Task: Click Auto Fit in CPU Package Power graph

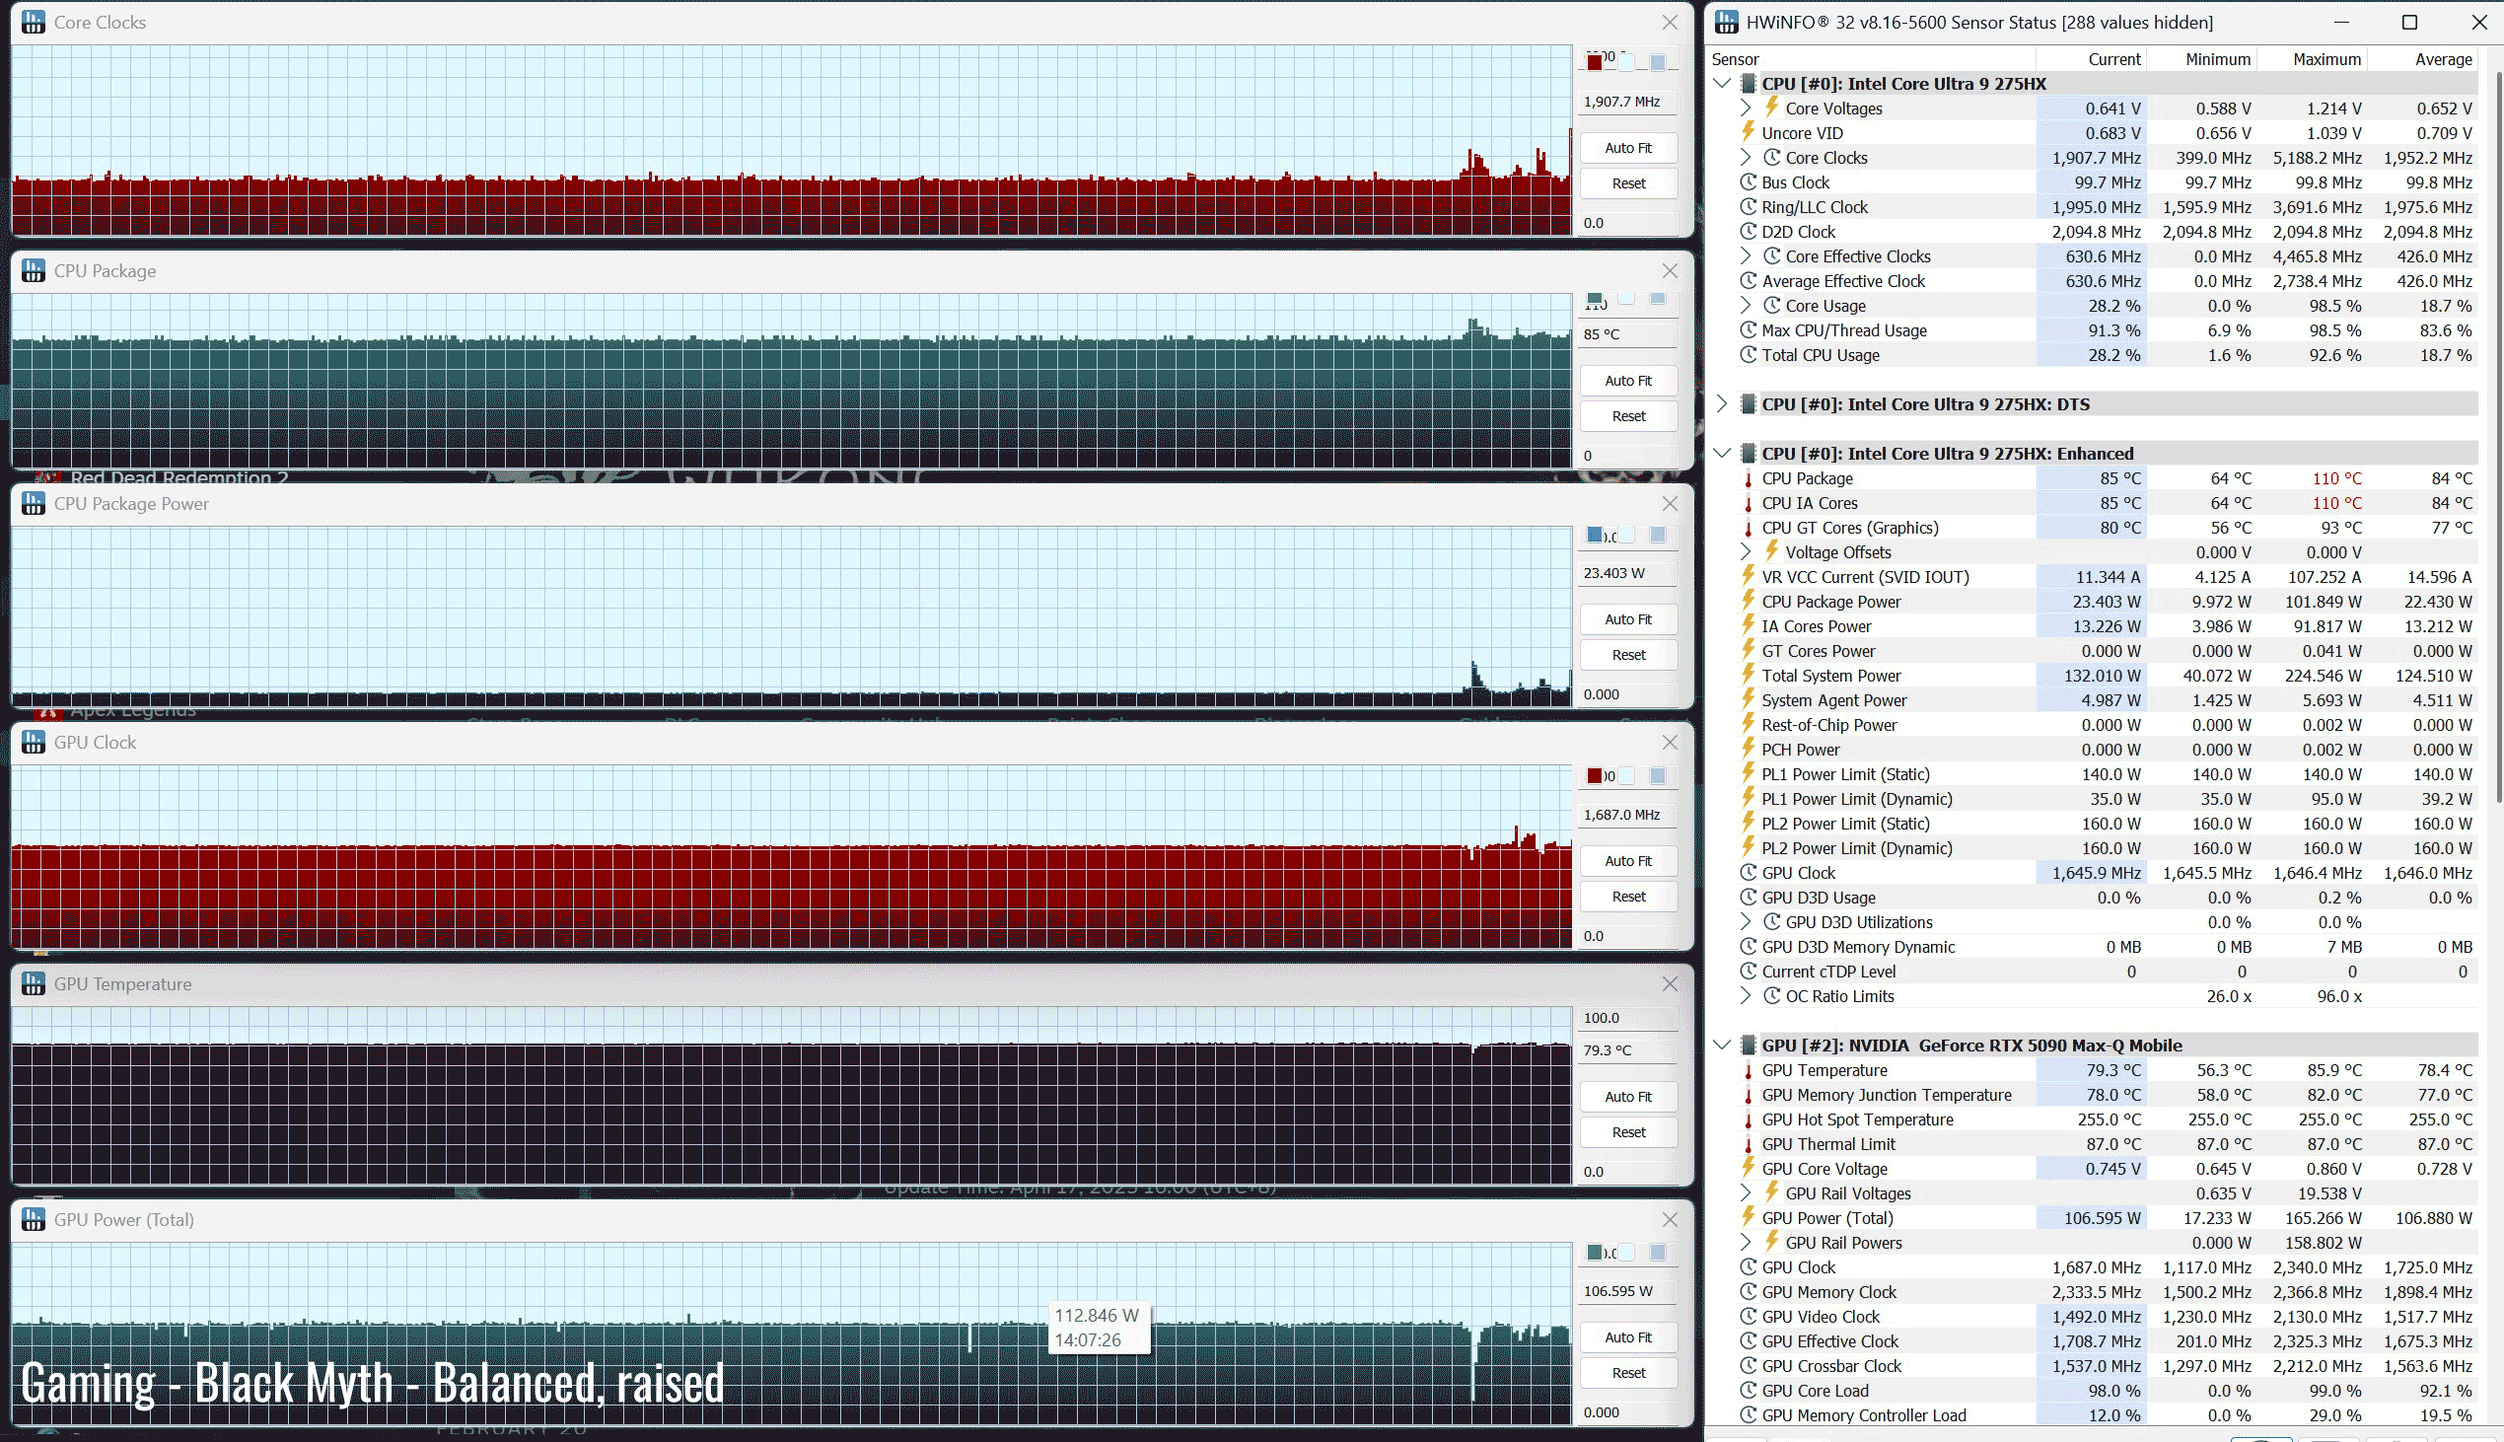Action: (x=1628, y=619)
